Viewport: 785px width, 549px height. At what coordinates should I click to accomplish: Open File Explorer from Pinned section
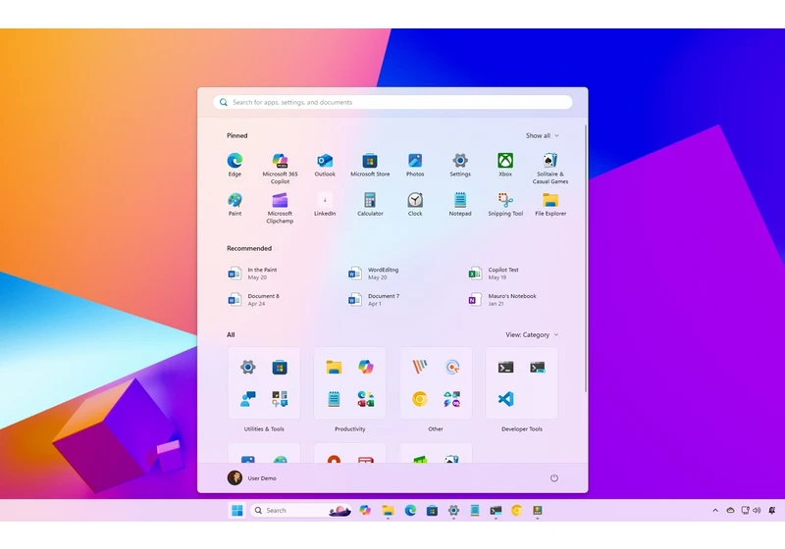(550, 204)
